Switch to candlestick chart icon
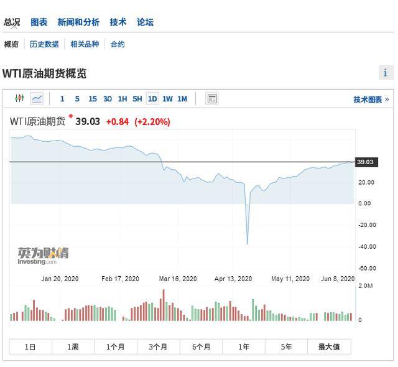The image size is (398, 367). [19, 98]
